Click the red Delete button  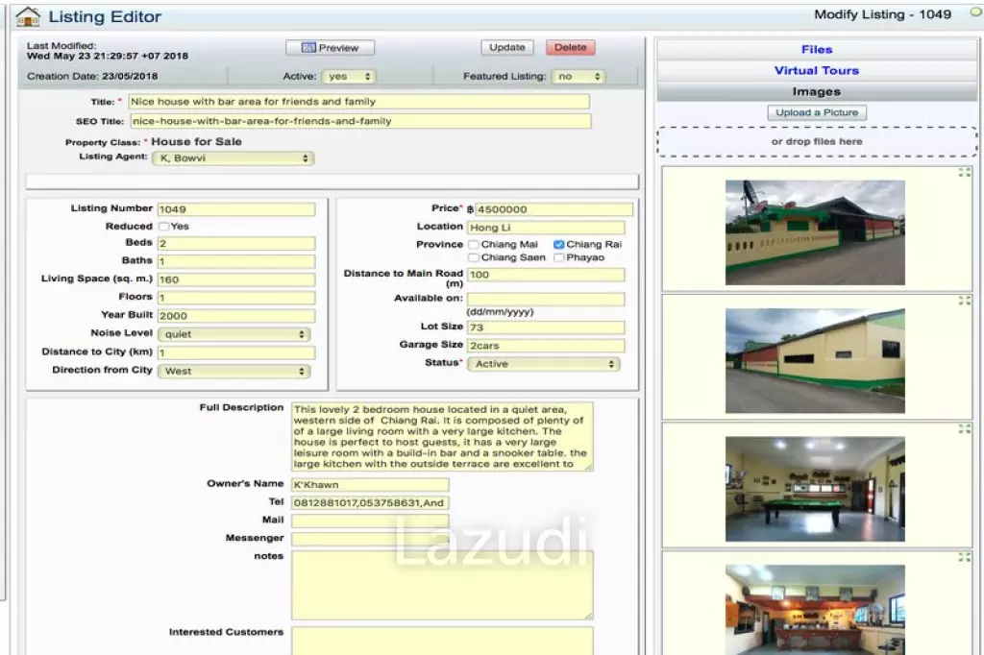click(x=571, y=48)
